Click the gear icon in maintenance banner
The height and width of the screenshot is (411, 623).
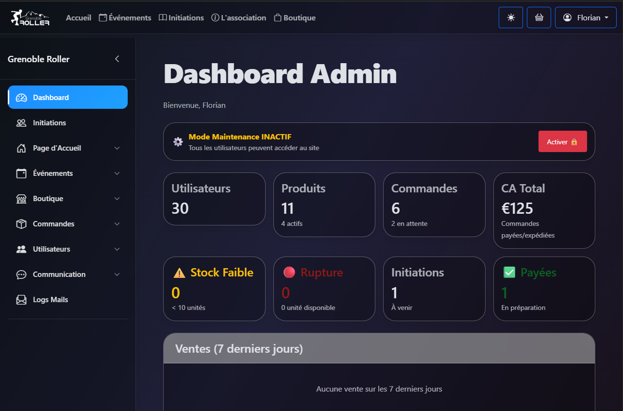(178, 142)
